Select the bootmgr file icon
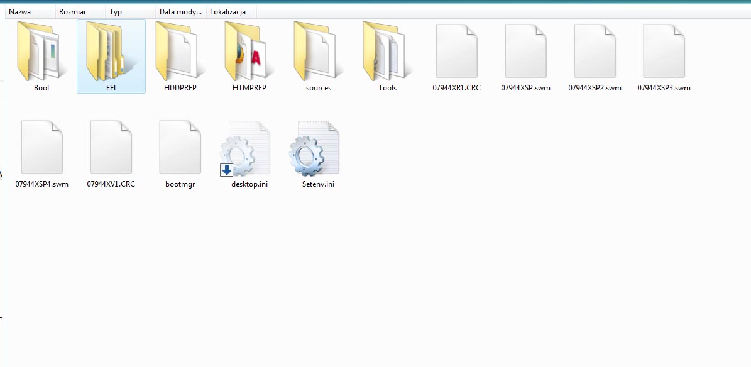The image size is (751, 367). (180, 146)
